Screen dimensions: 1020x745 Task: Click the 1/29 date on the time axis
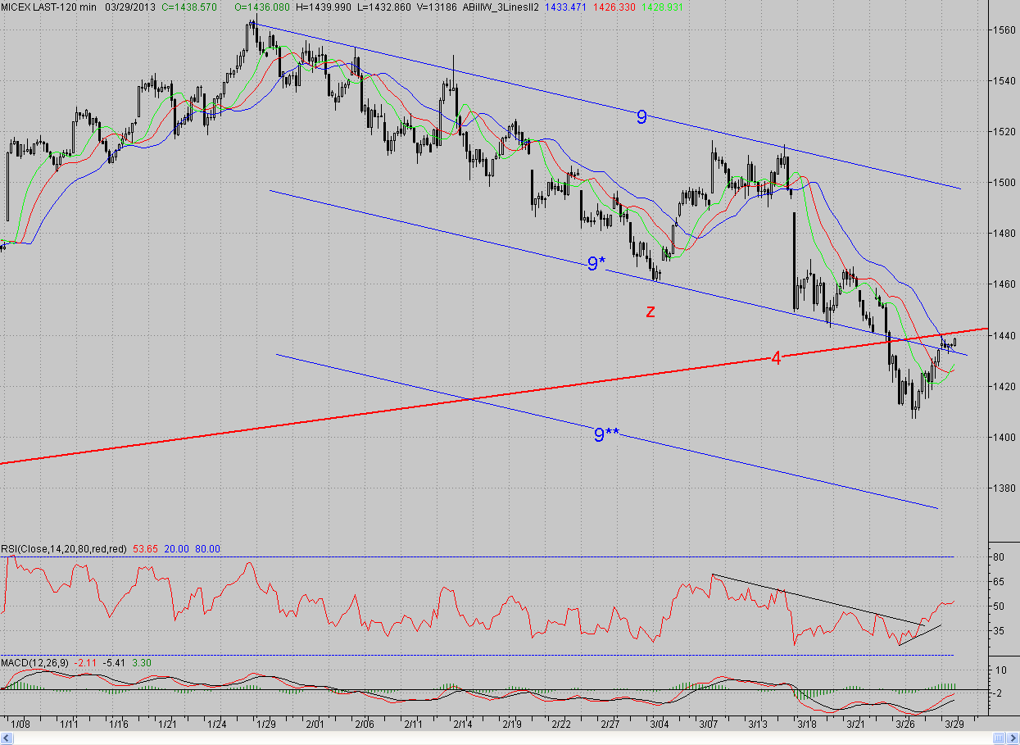coord(265,725)
